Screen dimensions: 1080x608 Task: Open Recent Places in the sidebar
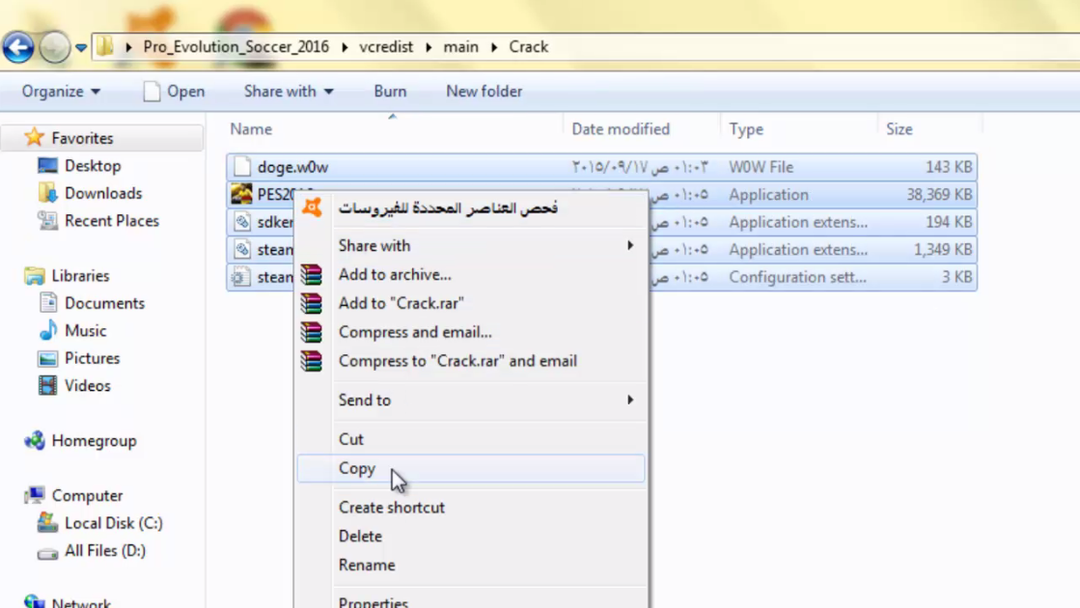112,221
